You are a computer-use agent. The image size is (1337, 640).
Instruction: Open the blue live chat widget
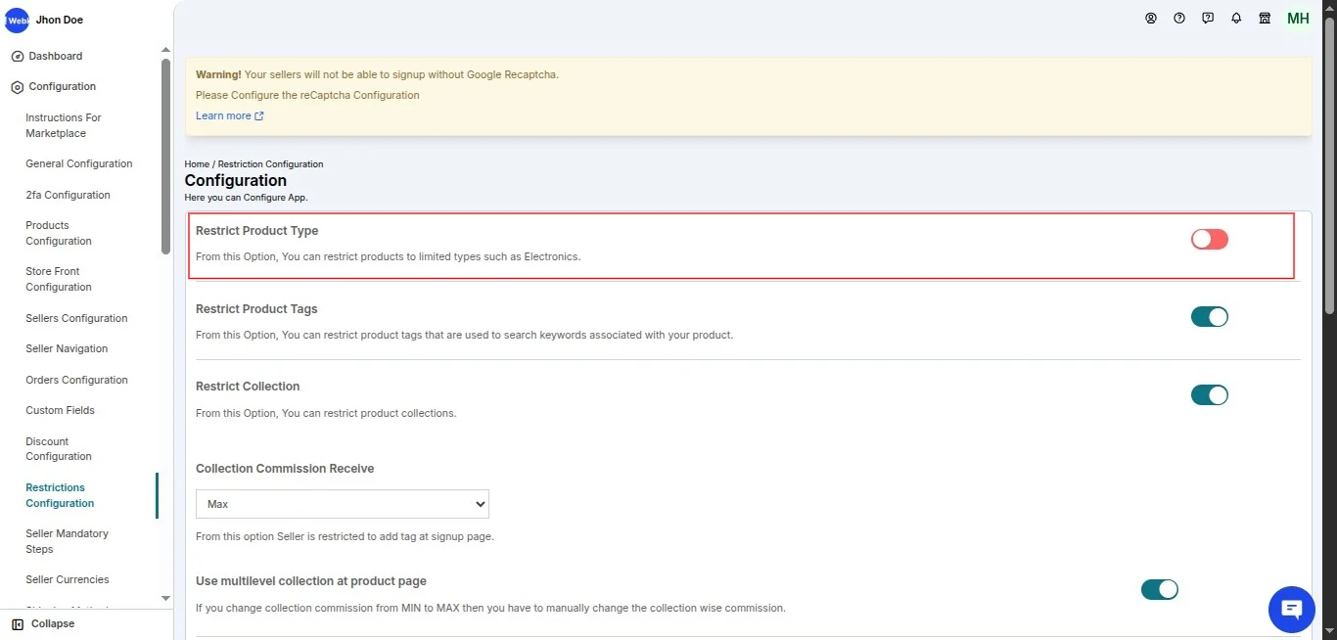coord(1291,611)
